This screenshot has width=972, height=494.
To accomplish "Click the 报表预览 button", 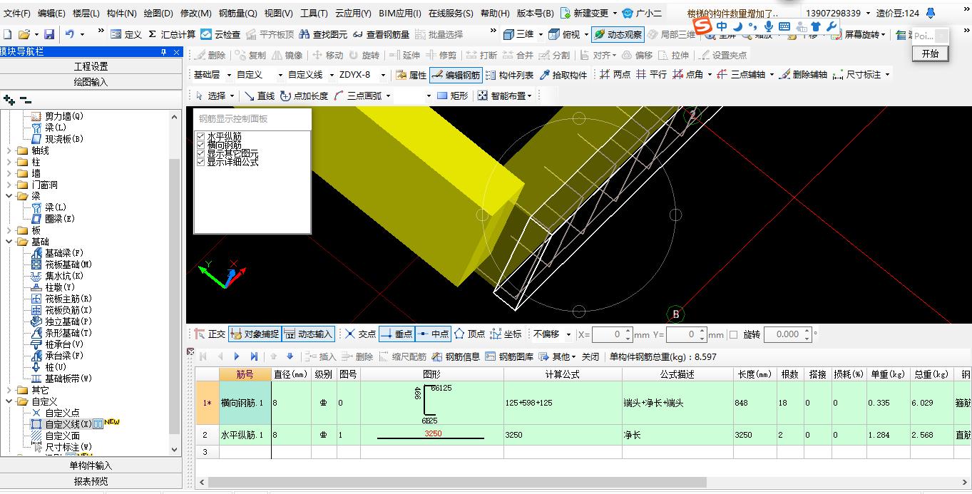I will (91, 481).
